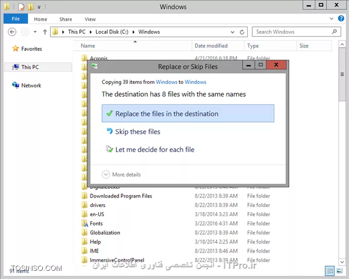Click the Back navigation arrow

(12, 32)
